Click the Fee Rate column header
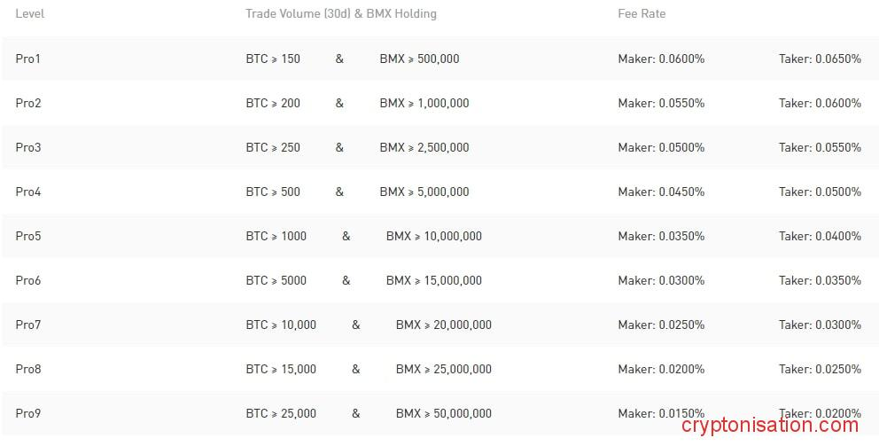 click(x=642, y=14)
